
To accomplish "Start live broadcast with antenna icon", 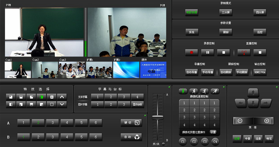I will 244,53.
